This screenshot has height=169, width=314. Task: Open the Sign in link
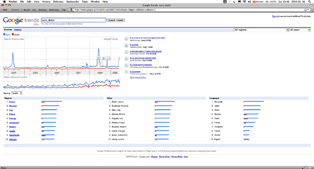[x=275, y=16]
